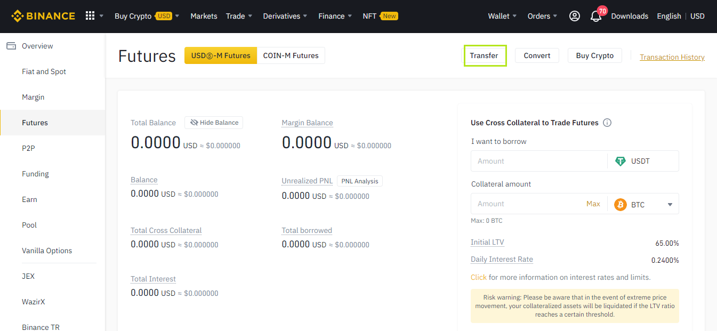Click the Total Cross Collateral label
Screen dimensions: 717x331
[x=166, y=230]
